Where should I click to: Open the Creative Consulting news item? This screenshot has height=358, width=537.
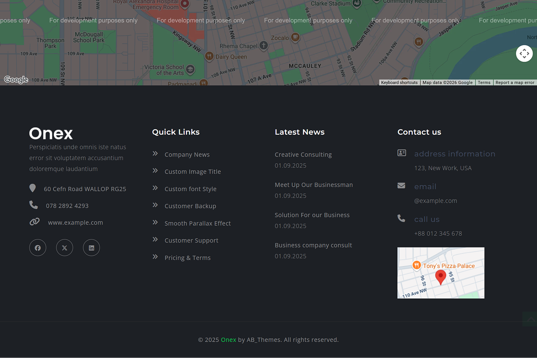coord(303,154)
